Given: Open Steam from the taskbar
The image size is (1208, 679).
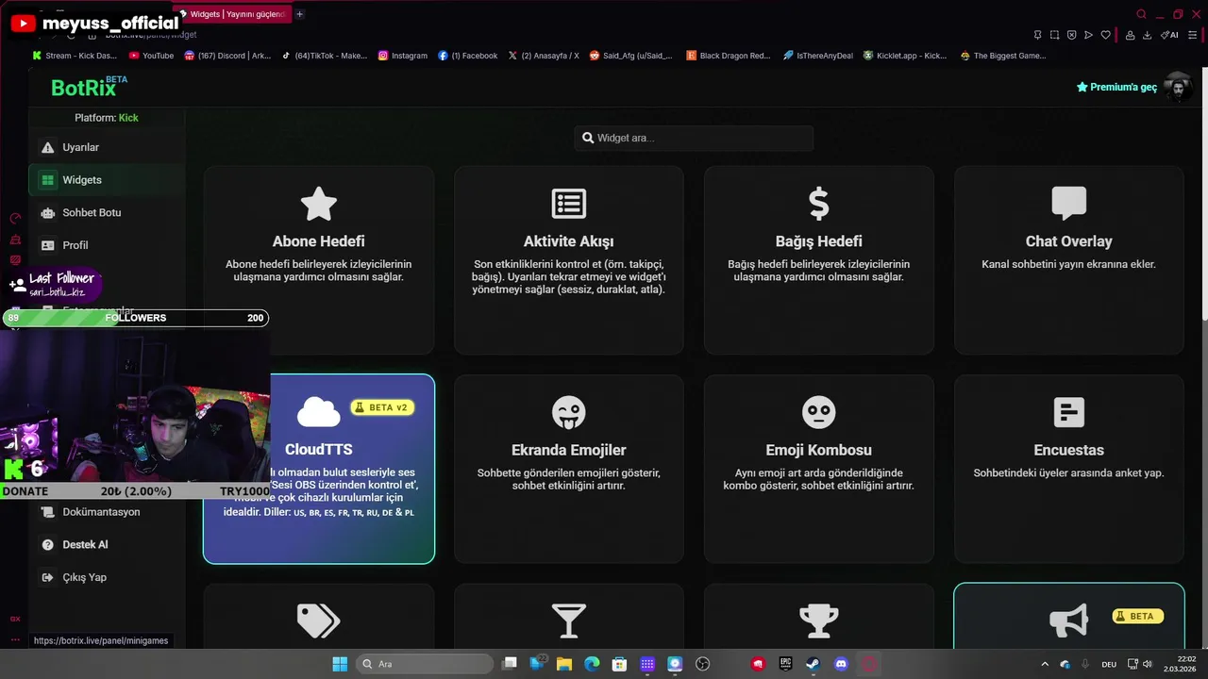Looking at the screenshot, I should coord(813,664).
